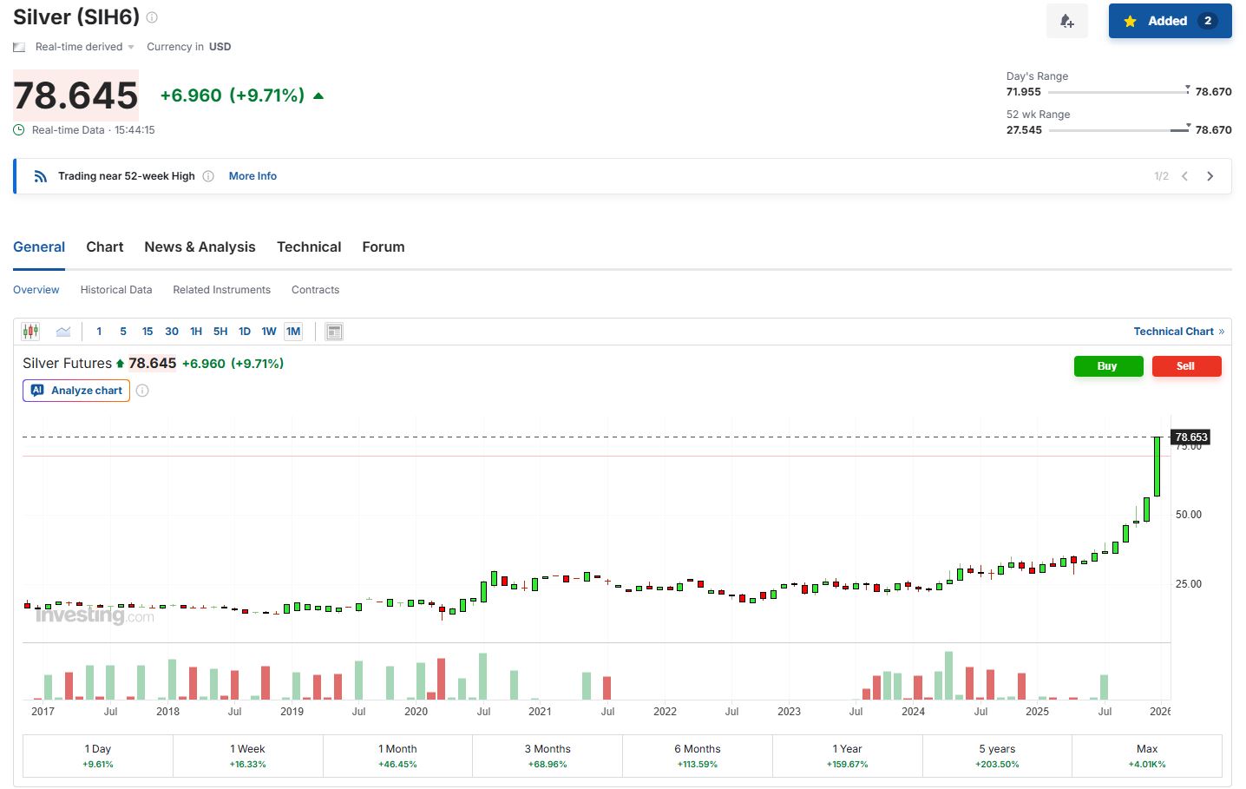Set chart interval to 1M
The height and width of the screenshot is (789, 1246).
point(293,332)
